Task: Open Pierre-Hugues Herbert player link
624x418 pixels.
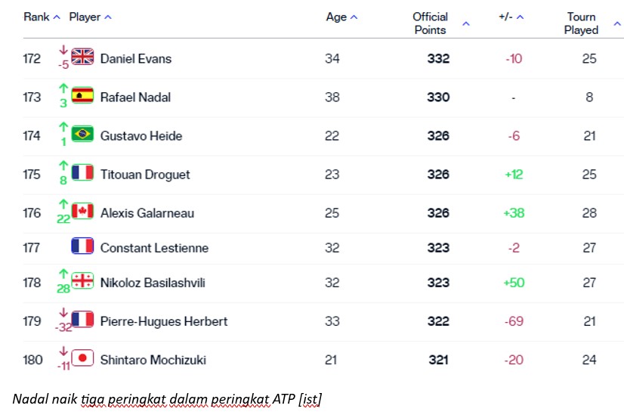Action: 164,321
